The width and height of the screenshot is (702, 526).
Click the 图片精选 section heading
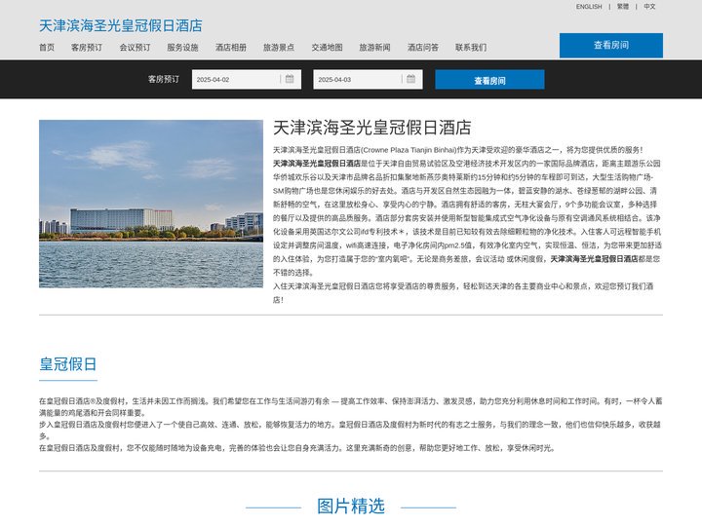point(351,507)
